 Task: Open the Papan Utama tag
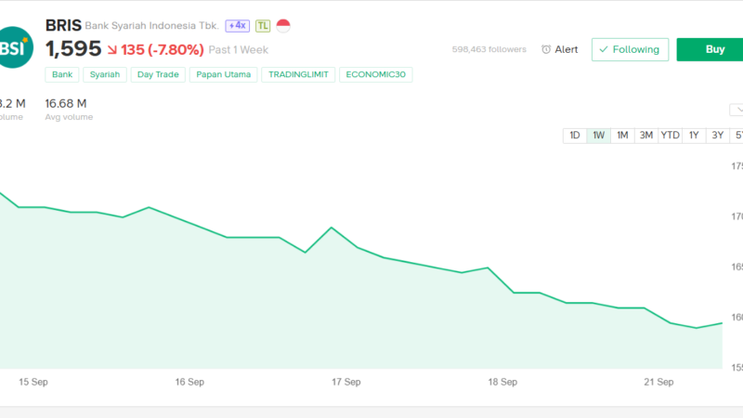click(223, 74)
